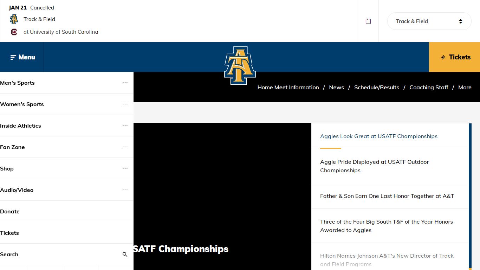
Task: Click 'at University of South Carolina' text
Action: tap(61, 32)
